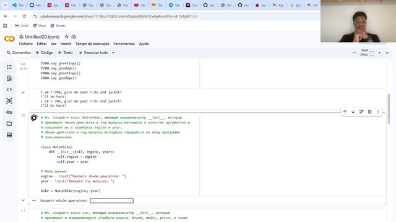Open the tab search dropdown arrow

[5, 5]
